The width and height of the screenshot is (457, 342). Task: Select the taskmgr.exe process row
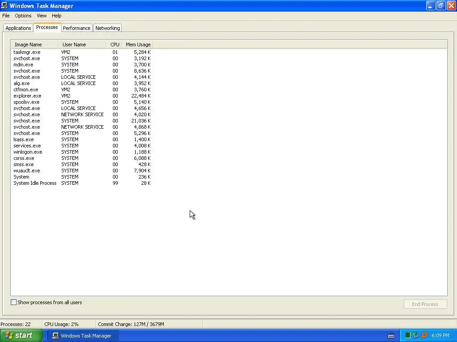(x=82, y=52)
